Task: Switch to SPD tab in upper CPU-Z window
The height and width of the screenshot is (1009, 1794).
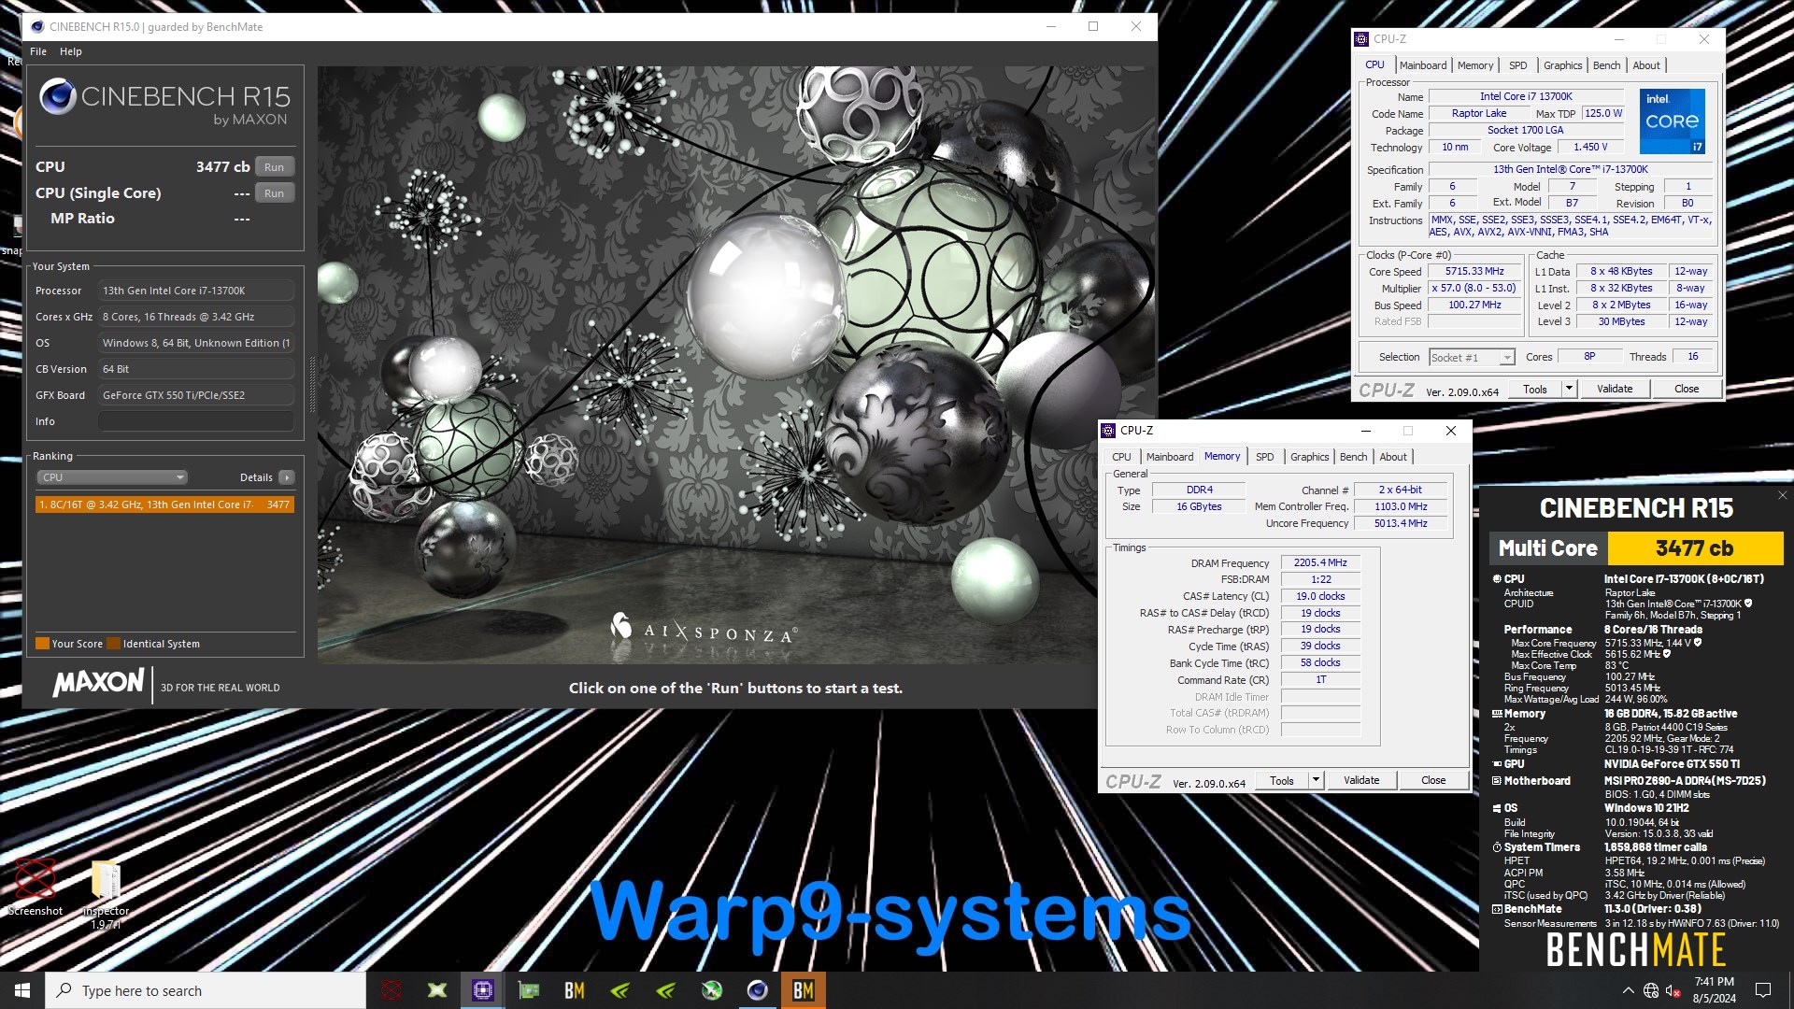Action: [x=1518, y=65]
